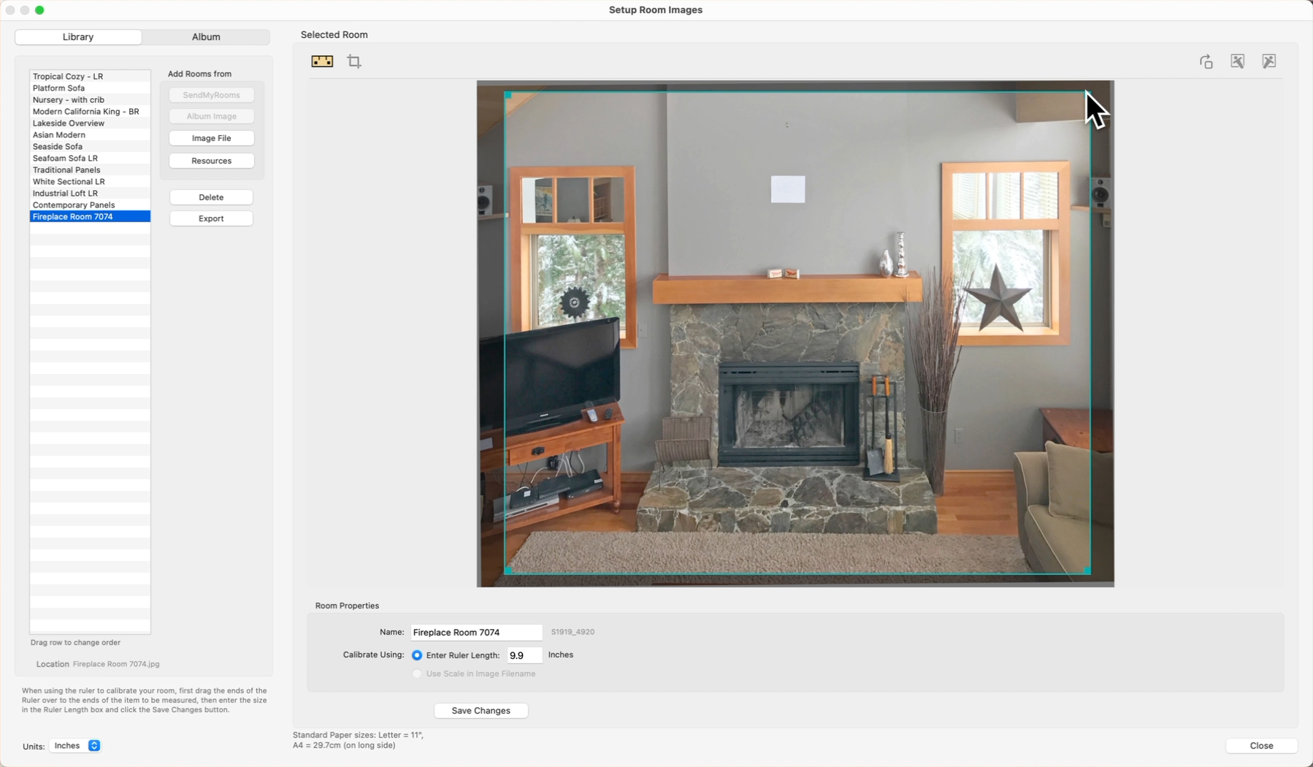Click the Image File button
The image size is (1313, 767).
[x=211, y=138]
